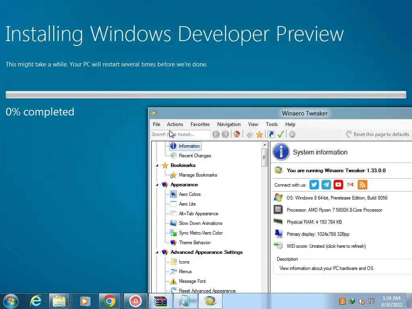
Task: Click the taskbar clock showing 1:24 AM
Action: point(391,301)
